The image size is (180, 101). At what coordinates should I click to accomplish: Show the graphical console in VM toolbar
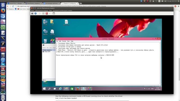[x=32, y=13]
